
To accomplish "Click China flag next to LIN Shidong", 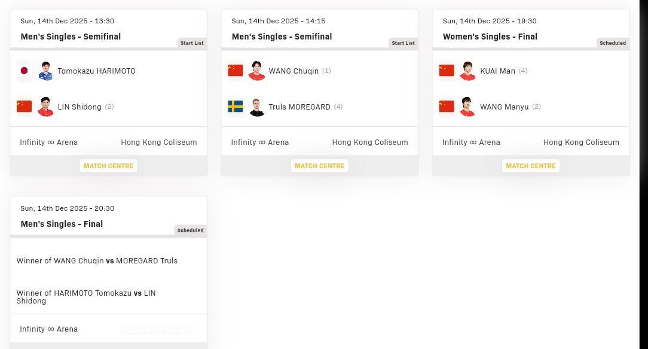I will pyautogui.click(x=25, y=107).
